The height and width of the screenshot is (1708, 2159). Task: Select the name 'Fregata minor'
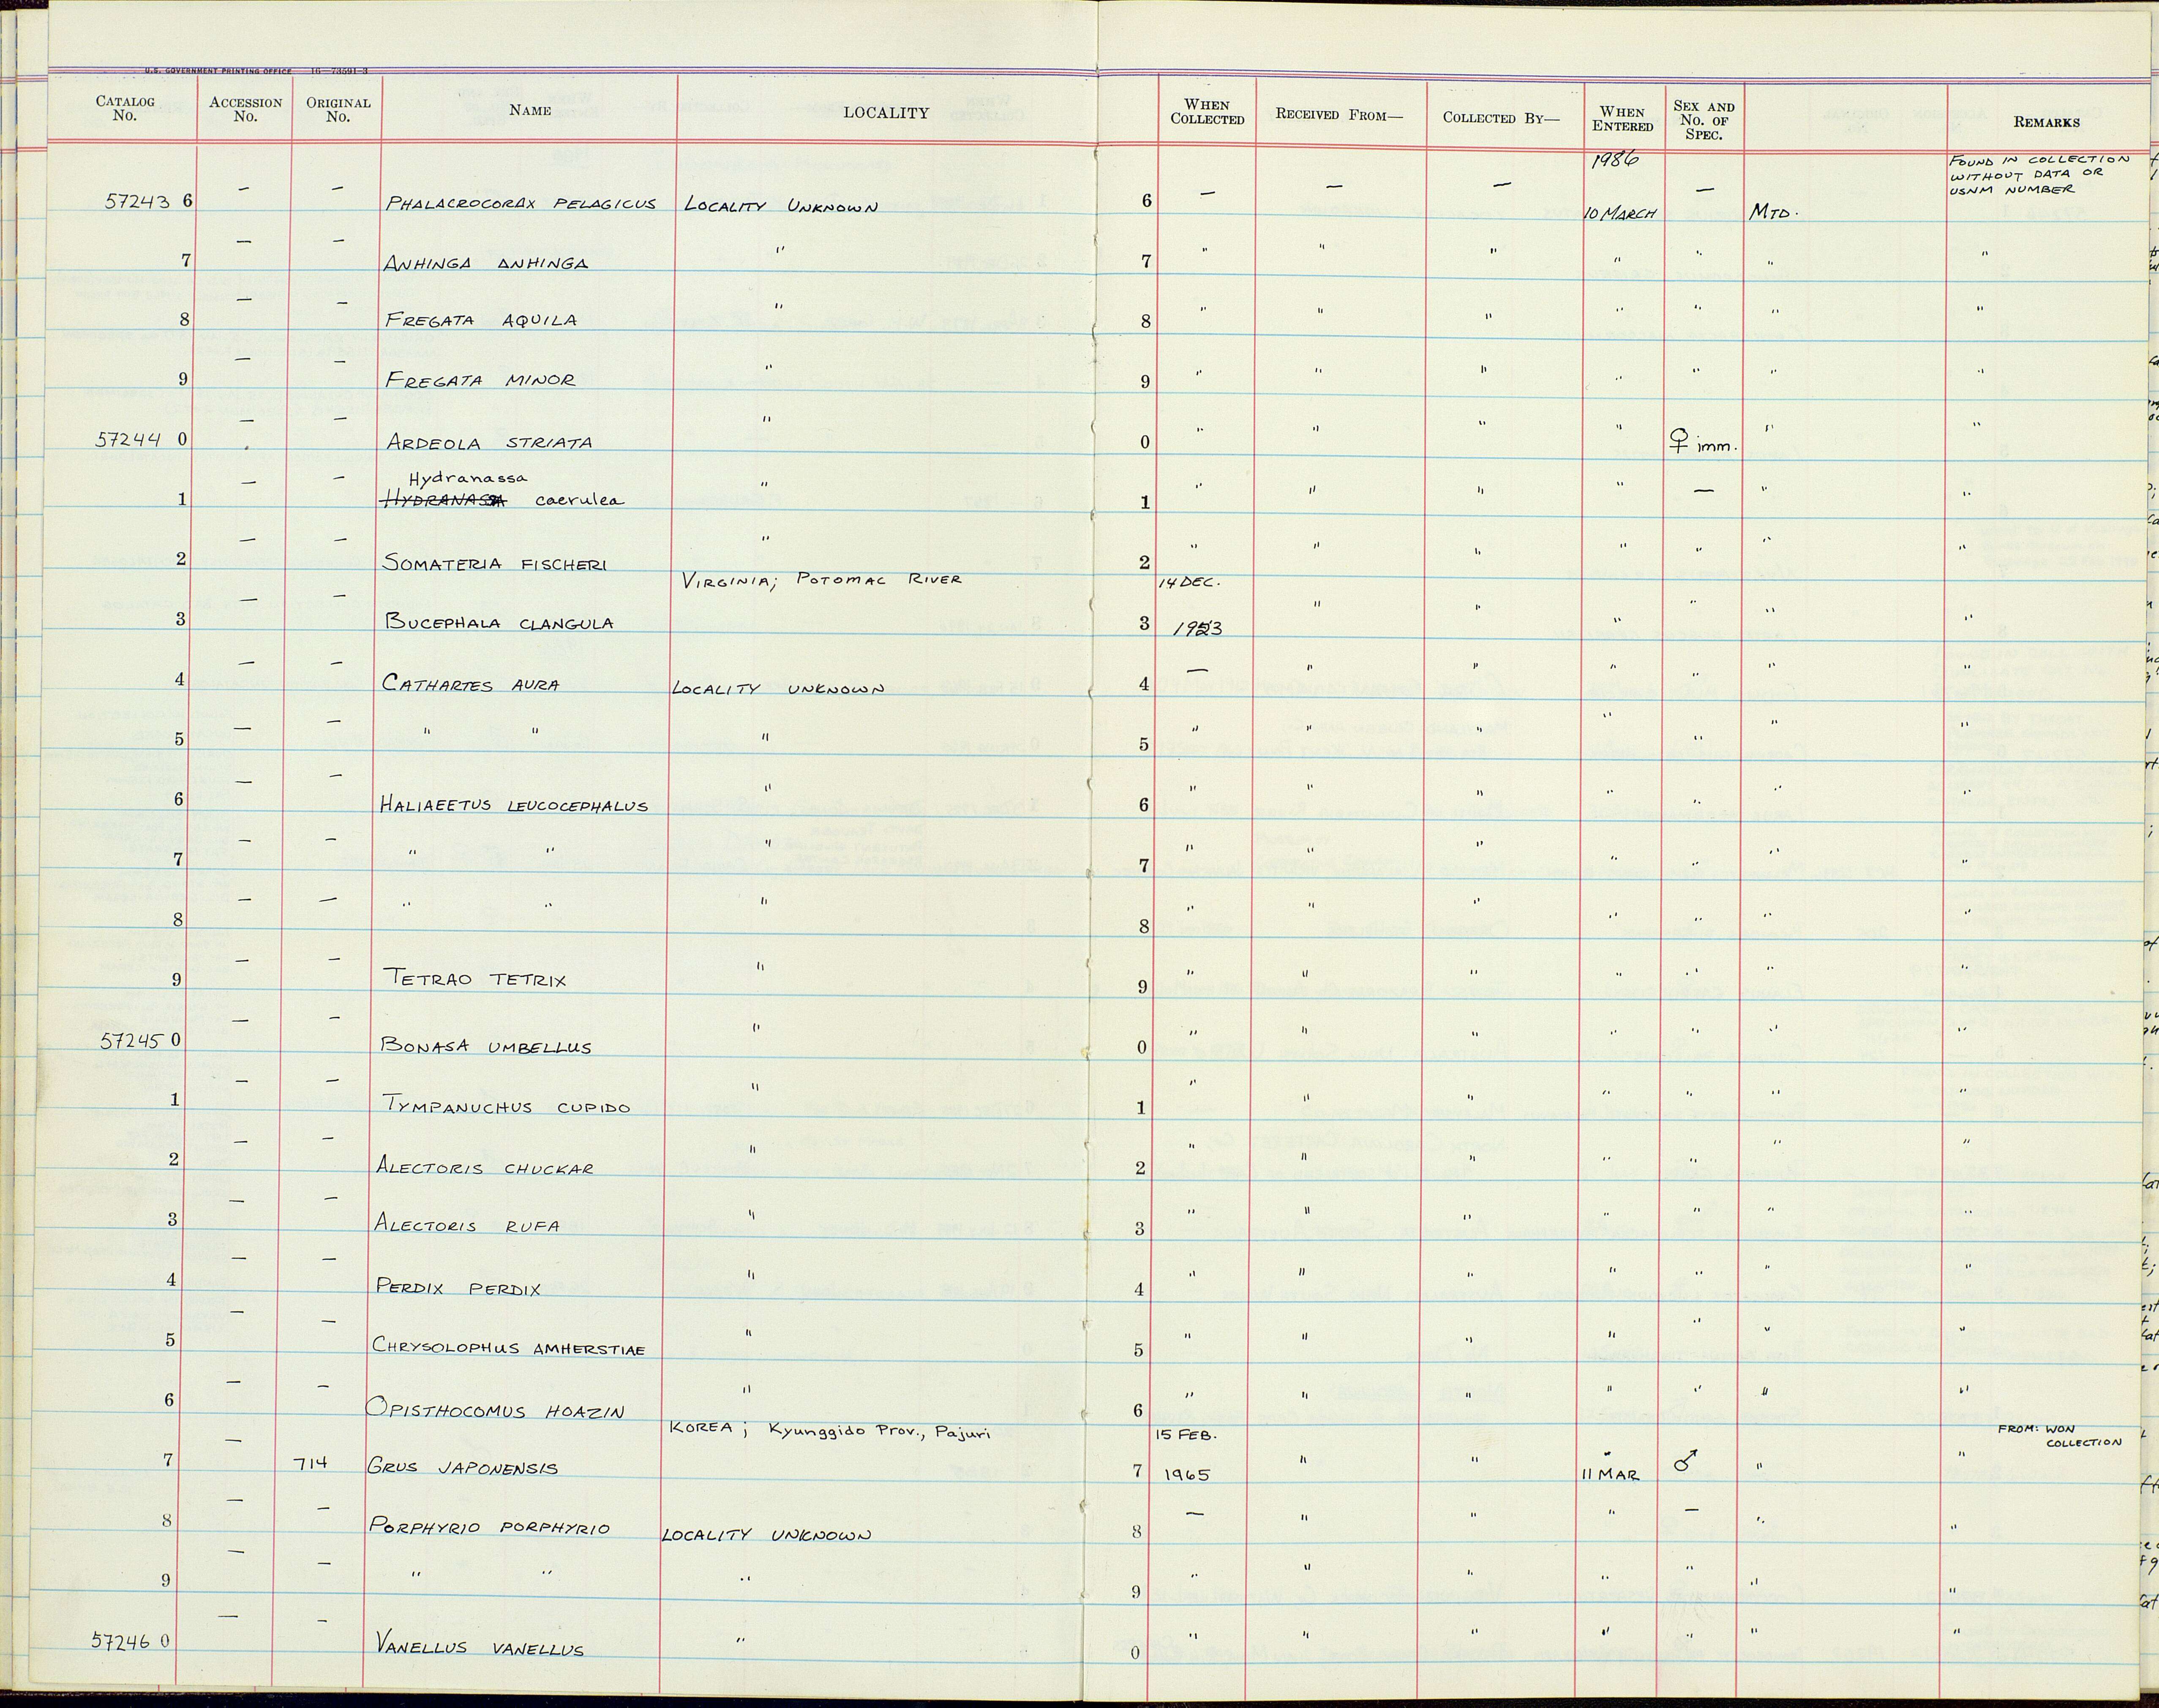point(480,380)
